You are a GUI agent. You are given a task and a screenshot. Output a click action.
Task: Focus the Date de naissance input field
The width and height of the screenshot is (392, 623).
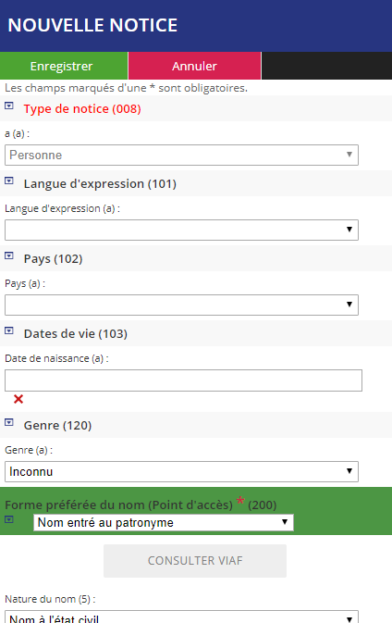click(183, 380)
